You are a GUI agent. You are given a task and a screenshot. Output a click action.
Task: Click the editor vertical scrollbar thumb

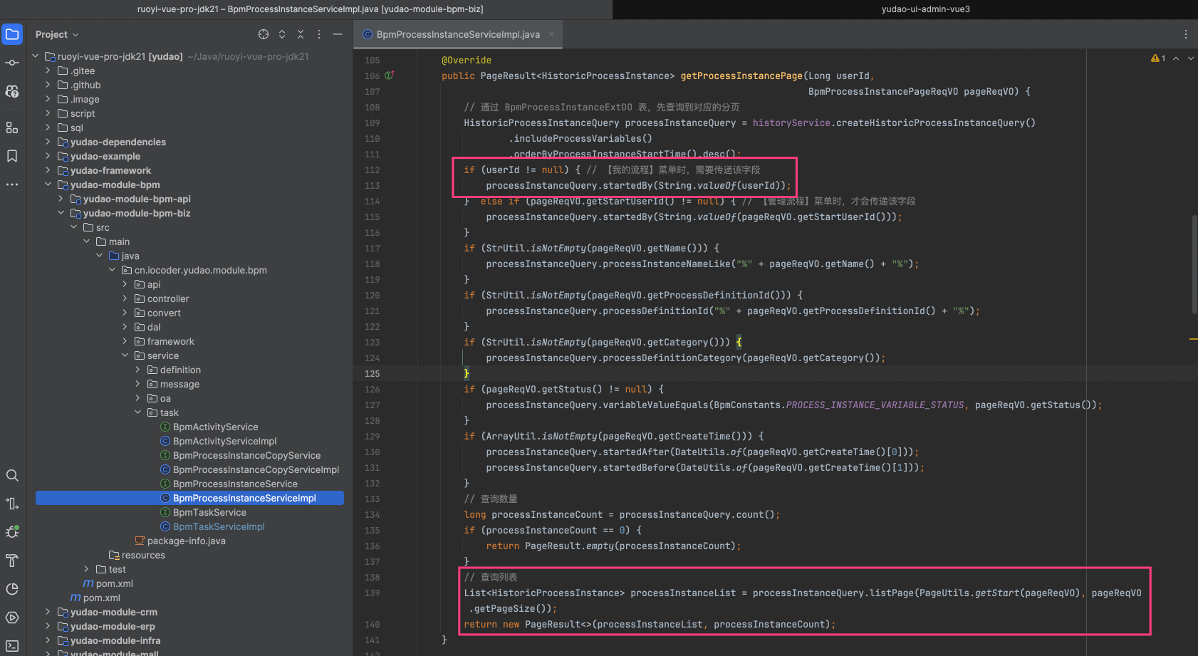[x=1194, y=264]
